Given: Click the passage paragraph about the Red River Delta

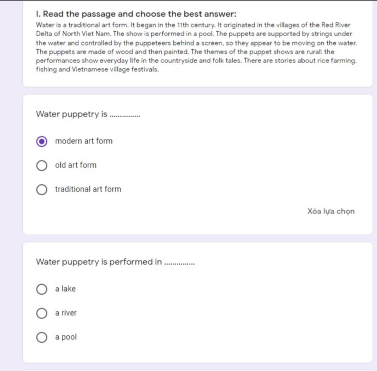Looking at the screenshot, I should (x=196, y=47).
